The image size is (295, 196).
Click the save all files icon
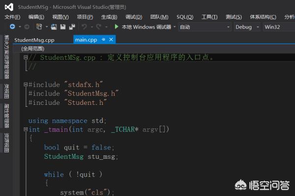tap(72, 27)
